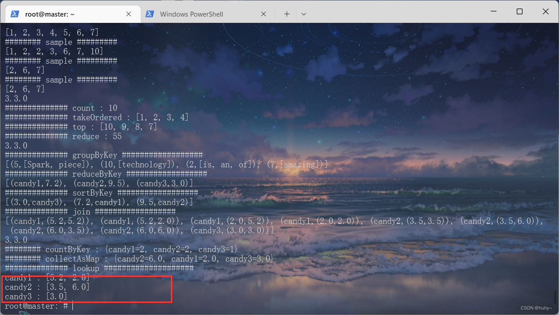
Task: Click the terminal scrollbar thumb
Action: click(x=555, y=297)
